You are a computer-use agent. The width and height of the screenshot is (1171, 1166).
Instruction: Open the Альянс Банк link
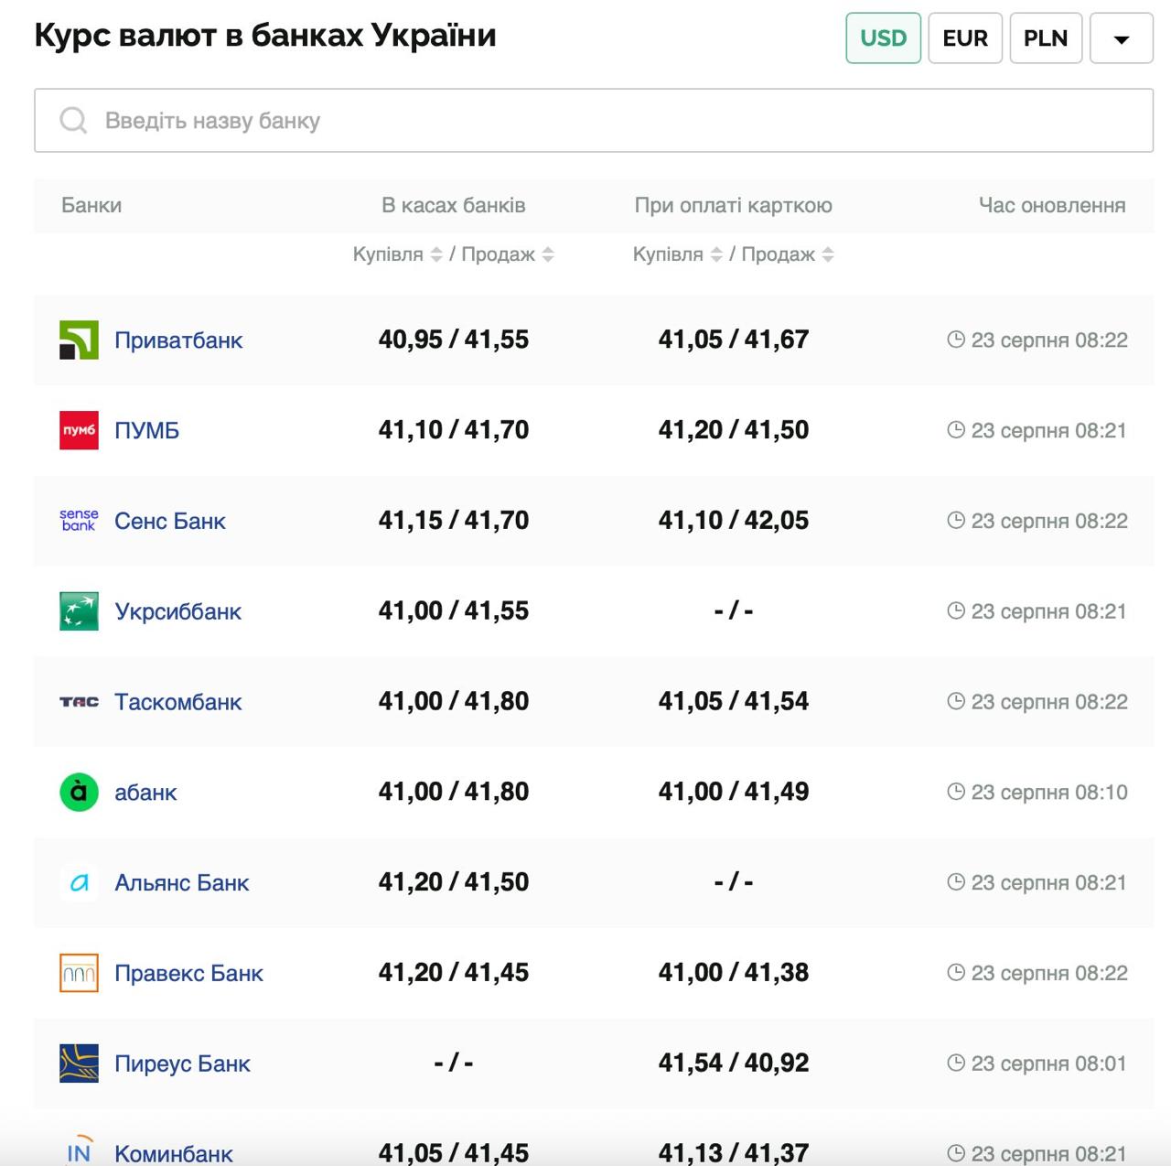click(x=181, y=883)
